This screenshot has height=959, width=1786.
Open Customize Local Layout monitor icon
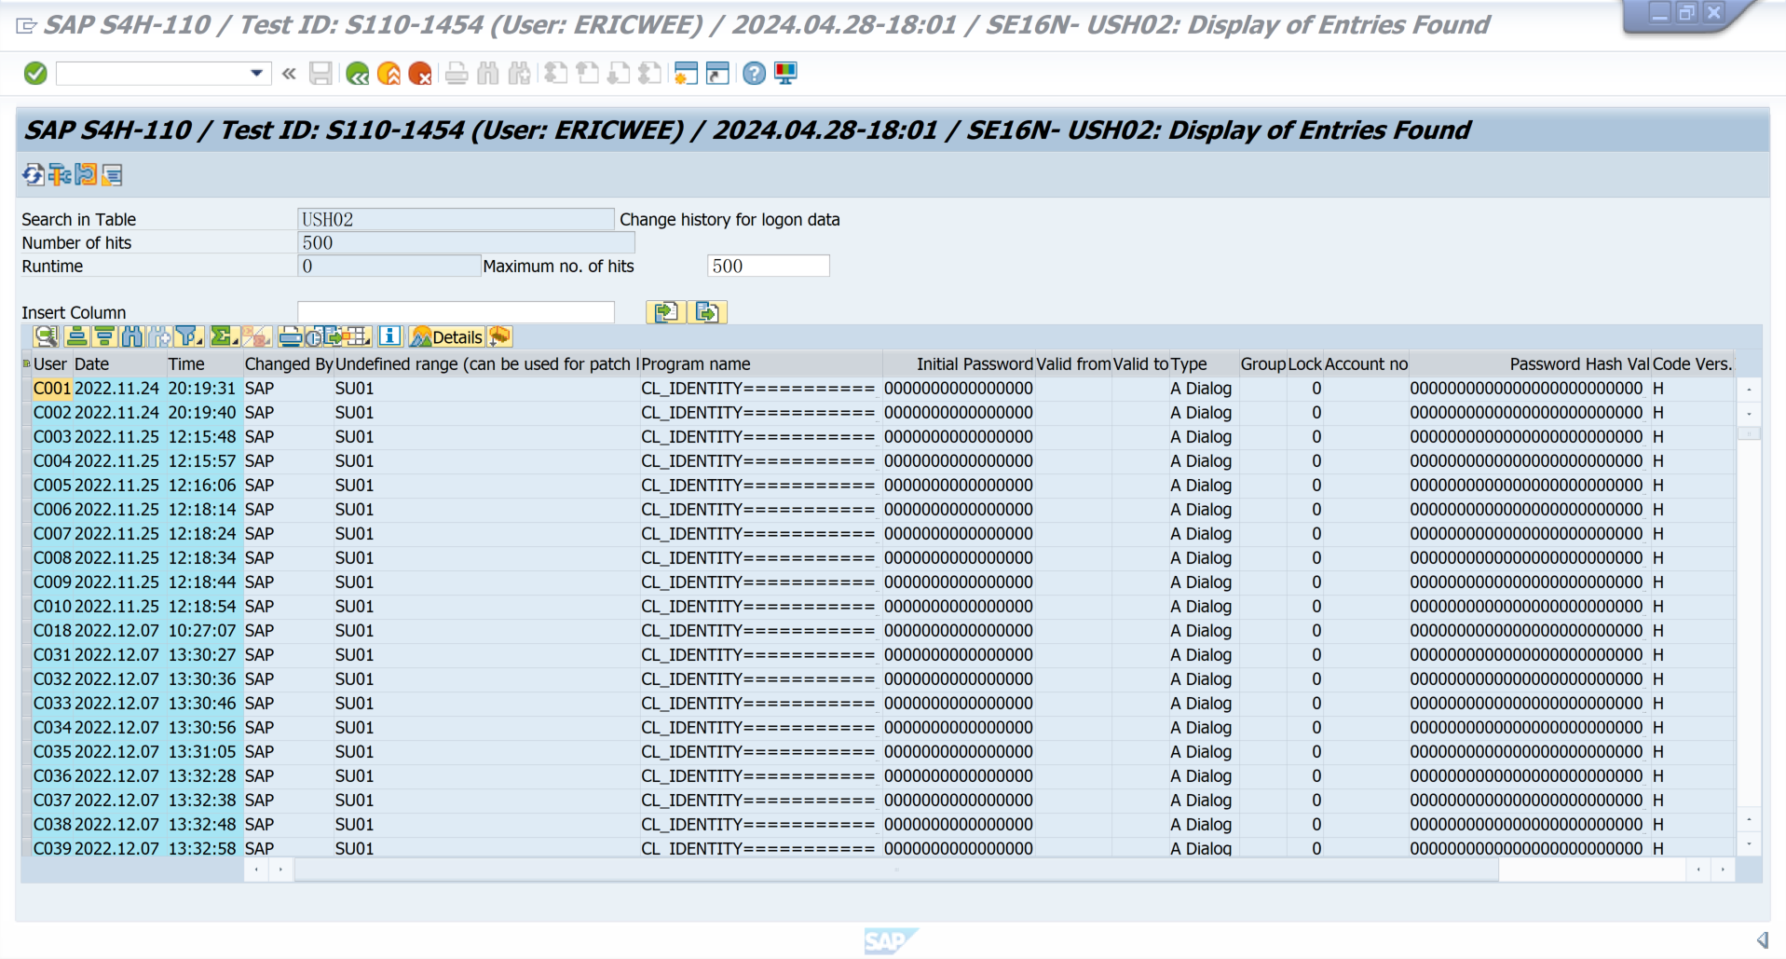coord(785,74)
